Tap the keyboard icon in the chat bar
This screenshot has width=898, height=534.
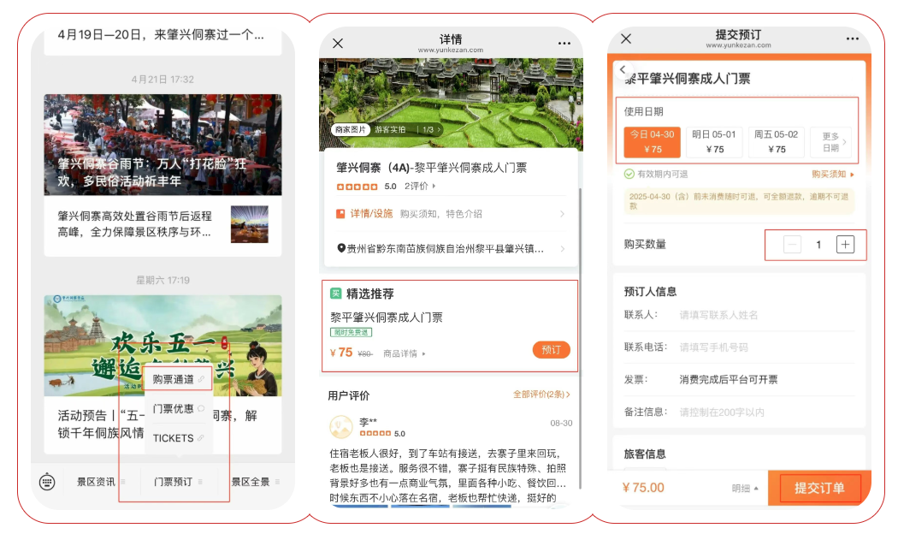coord(48,482)
